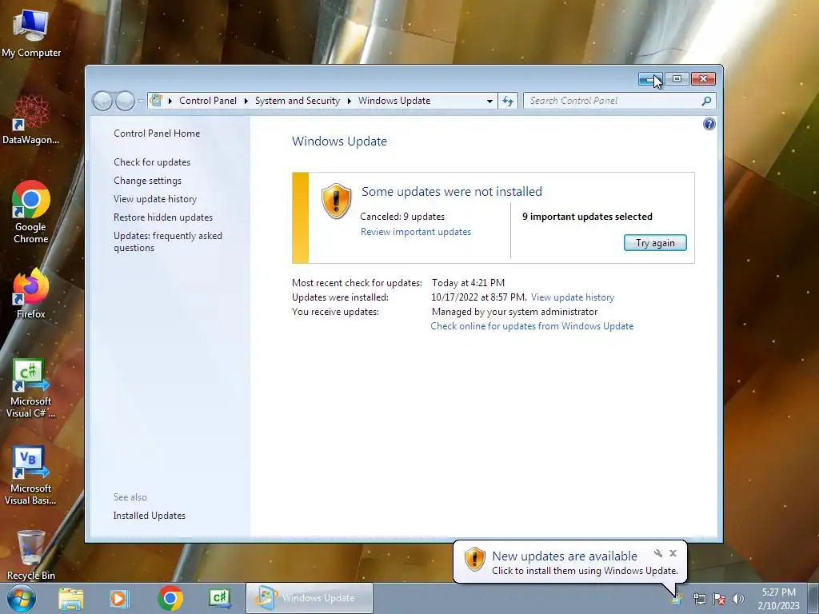Open Change settings in sidebar

147,181
